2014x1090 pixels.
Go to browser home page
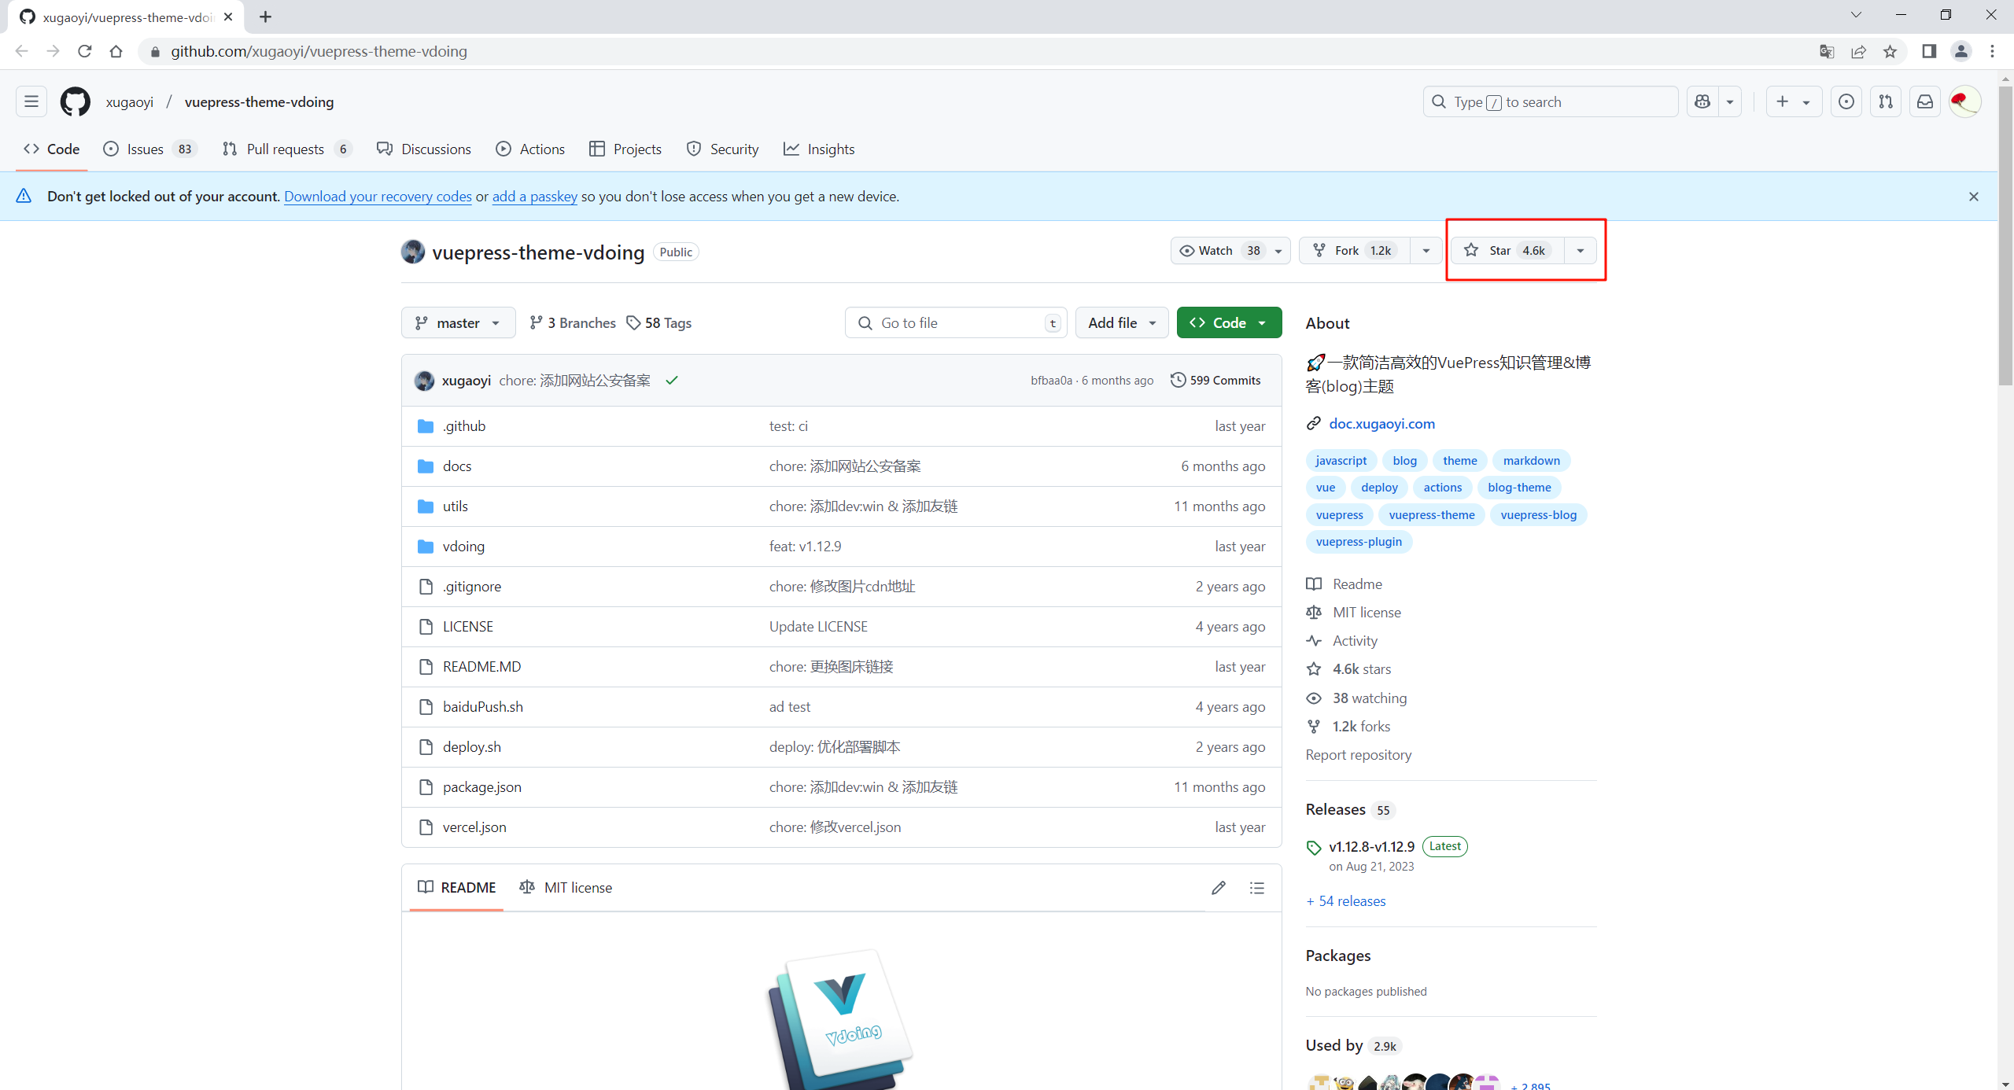coord(116,51)
